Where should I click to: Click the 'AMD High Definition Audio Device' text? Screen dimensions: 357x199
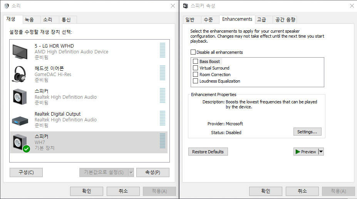tap(72, 52)
